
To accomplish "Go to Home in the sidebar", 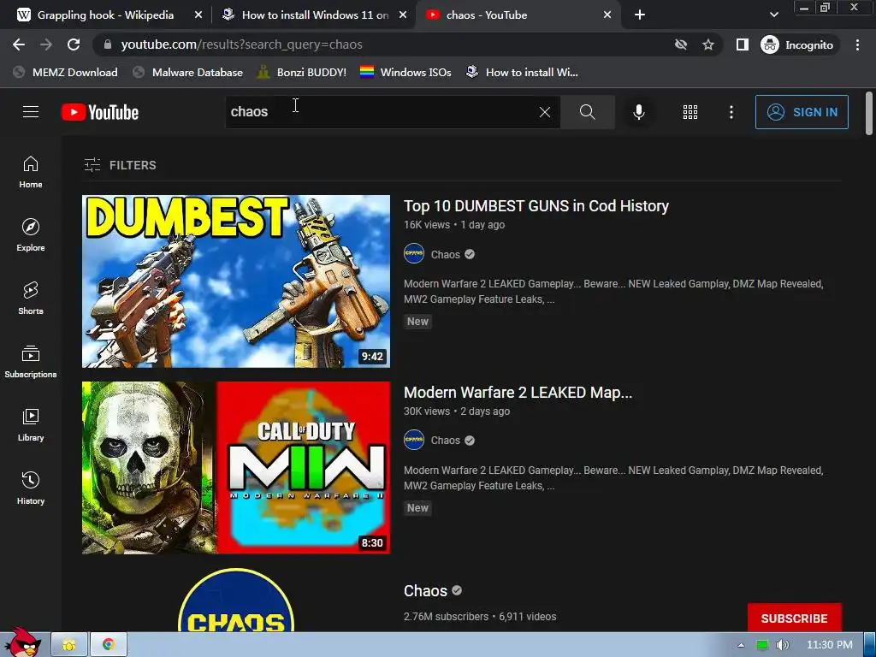I will (x=31, y=172).
